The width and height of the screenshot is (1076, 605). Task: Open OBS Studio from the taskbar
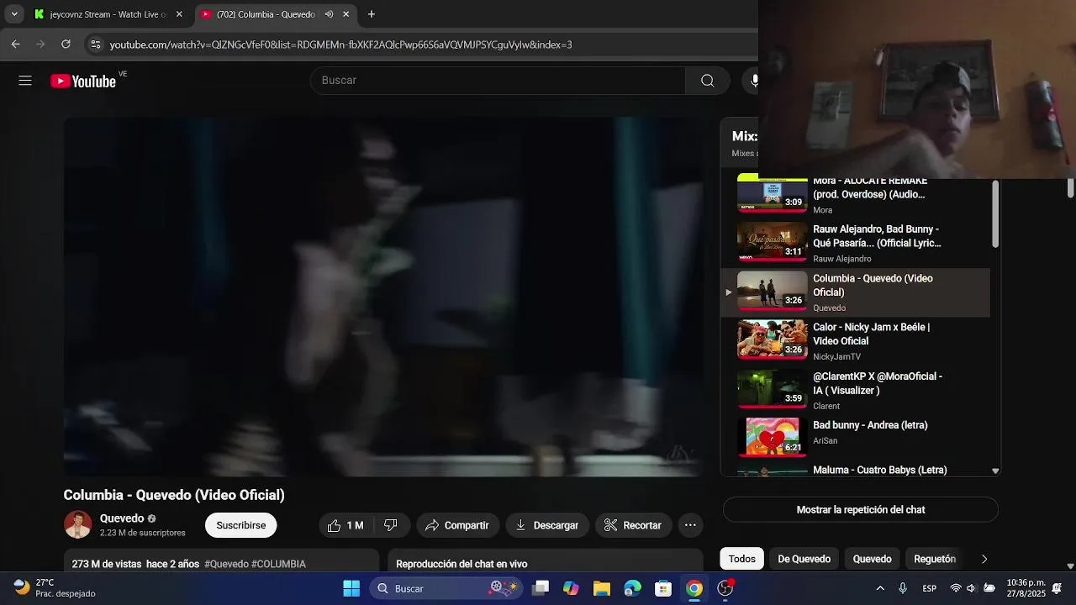[x=725, y=588]
